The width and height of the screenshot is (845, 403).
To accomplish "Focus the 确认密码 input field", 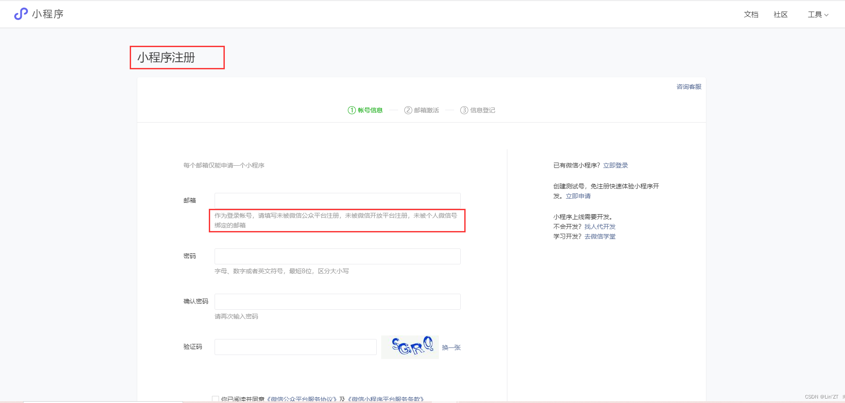I will (x=338, y=302).
